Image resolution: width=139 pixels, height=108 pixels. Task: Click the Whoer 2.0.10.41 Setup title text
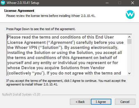tap(23, 3)
